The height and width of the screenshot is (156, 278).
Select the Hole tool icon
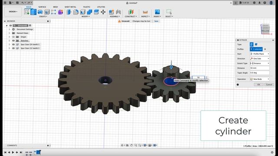coord(47,12)
